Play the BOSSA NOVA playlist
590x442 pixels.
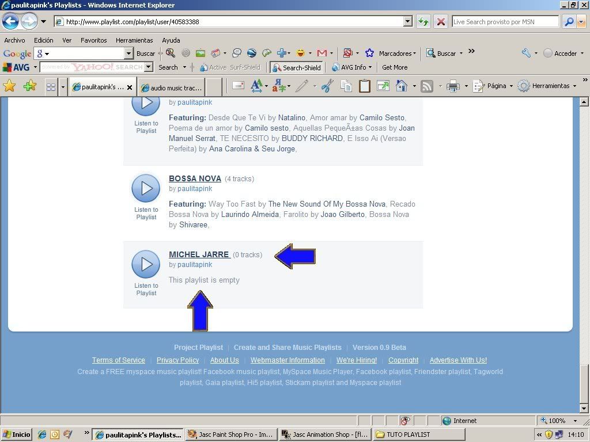pos(146,188)
